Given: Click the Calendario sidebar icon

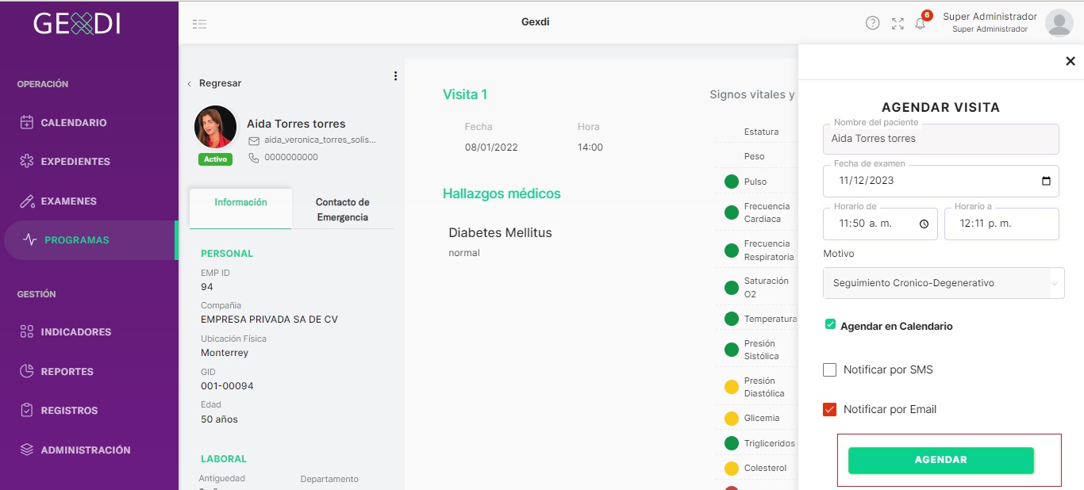Looking at the screenshot, I should (x=27, y=122).
